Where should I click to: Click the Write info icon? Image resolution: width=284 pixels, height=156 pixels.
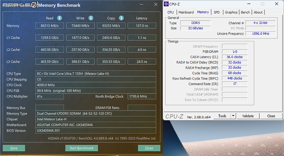tap(91, 18)
